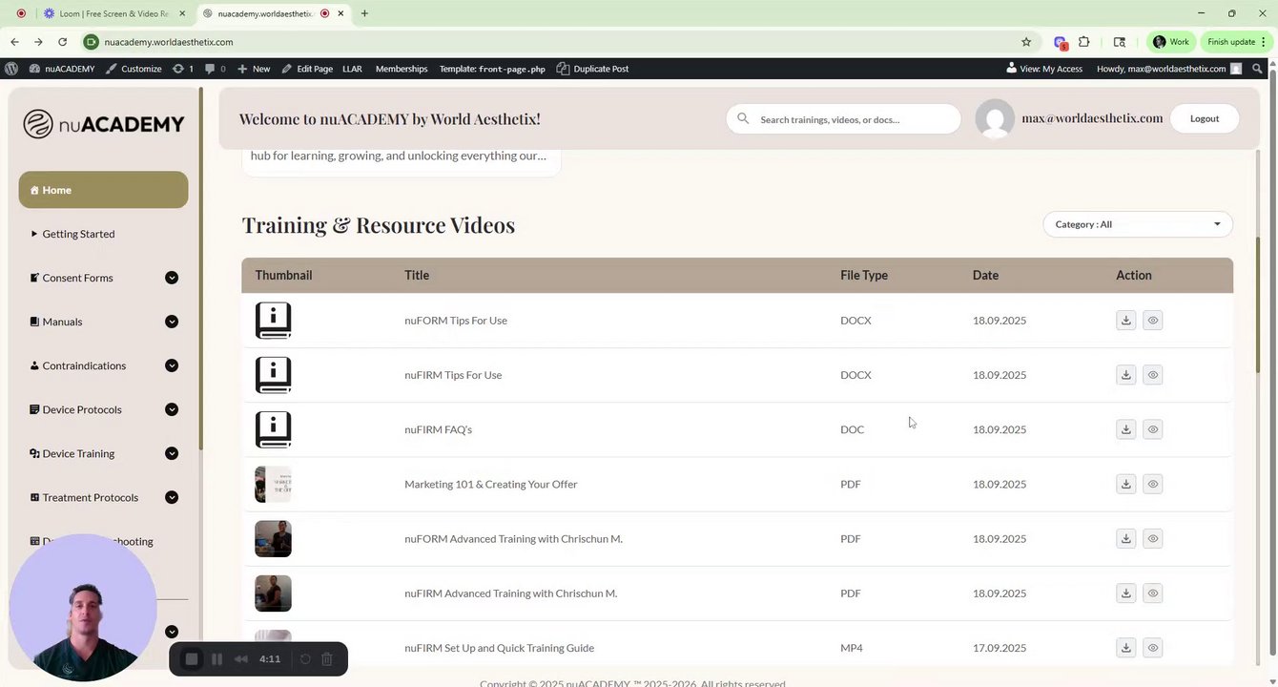Click the updates icon in the admin bar

click(x=182, y=69)
